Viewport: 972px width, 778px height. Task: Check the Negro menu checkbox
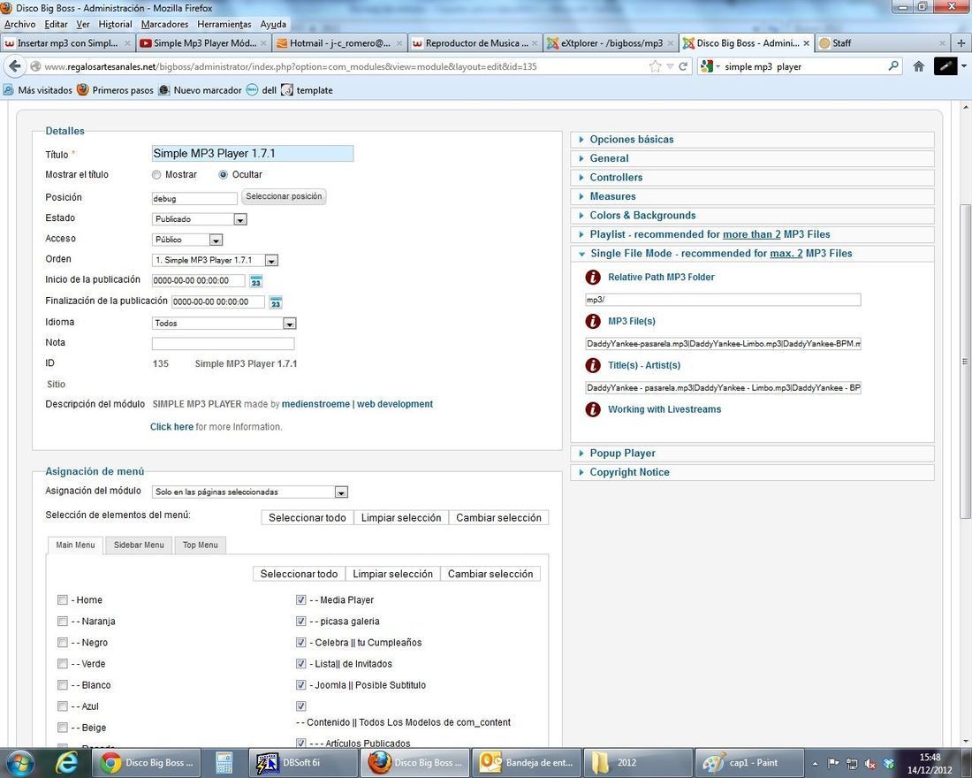click(x=62, y=642)
